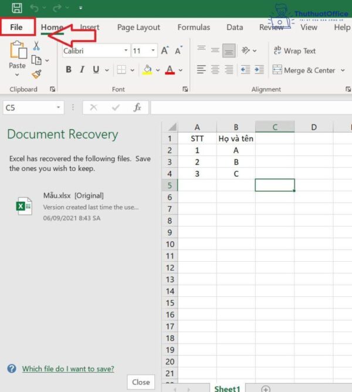Click the Middle Align icon
The image size is (352, 392).
pyautogui.click(x=215, y=50)
